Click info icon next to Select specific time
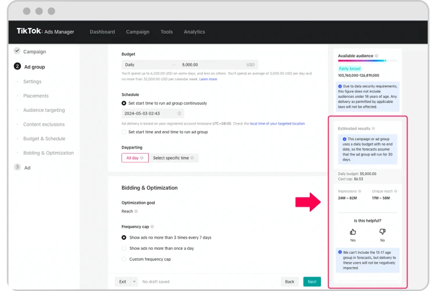The width and height of the screenshot is (436, 291). [192, 158]
